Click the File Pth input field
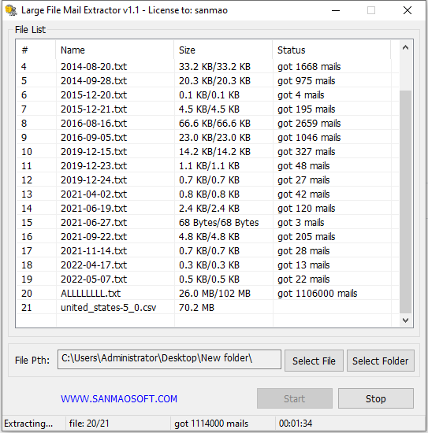This screenshot has width=428, height=433. (169, 359)
